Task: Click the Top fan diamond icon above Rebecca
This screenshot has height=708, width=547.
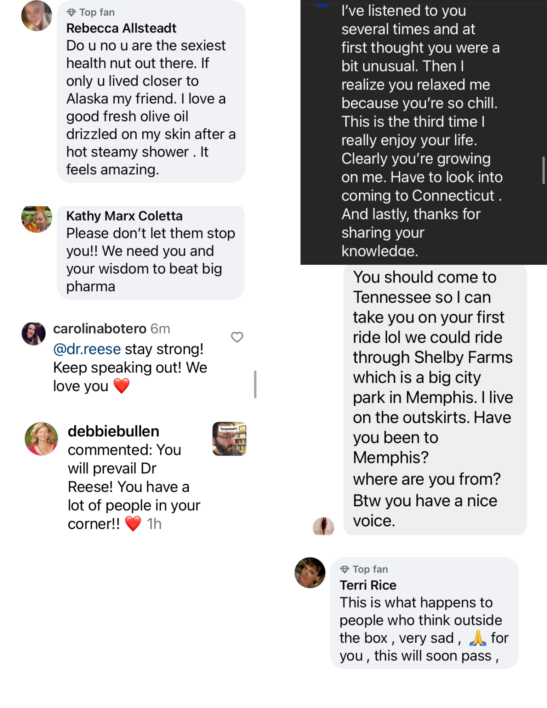Action: click(71, 13)
